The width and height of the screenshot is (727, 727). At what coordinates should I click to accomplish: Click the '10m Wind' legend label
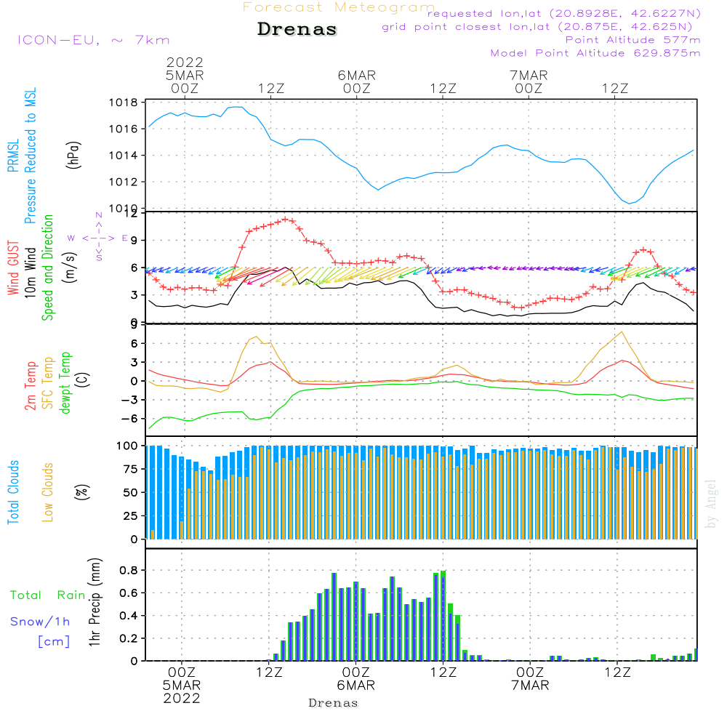pos(30,272)
